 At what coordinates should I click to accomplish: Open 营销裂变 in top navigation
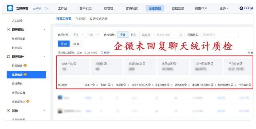tap(132, 8)
